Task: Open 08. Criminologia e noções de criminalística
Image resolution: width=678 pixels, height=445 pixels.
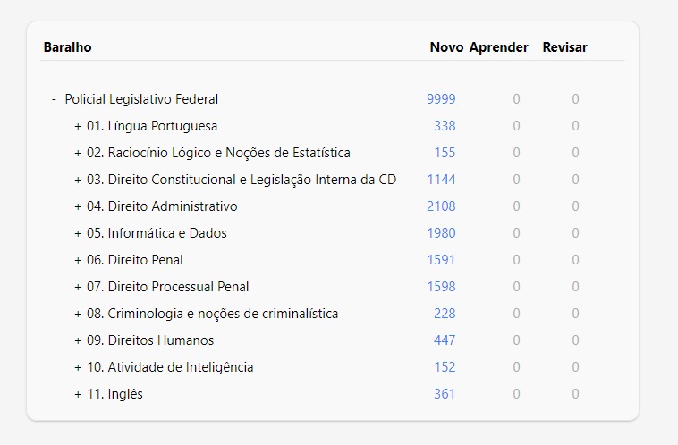Action: [x=212, y=314]
